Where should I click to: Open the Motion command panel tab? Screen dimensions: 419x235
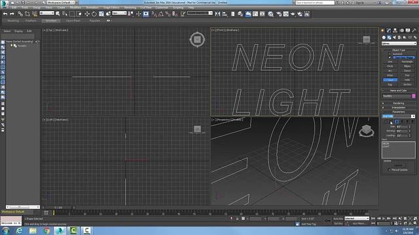tap(401, 31)
